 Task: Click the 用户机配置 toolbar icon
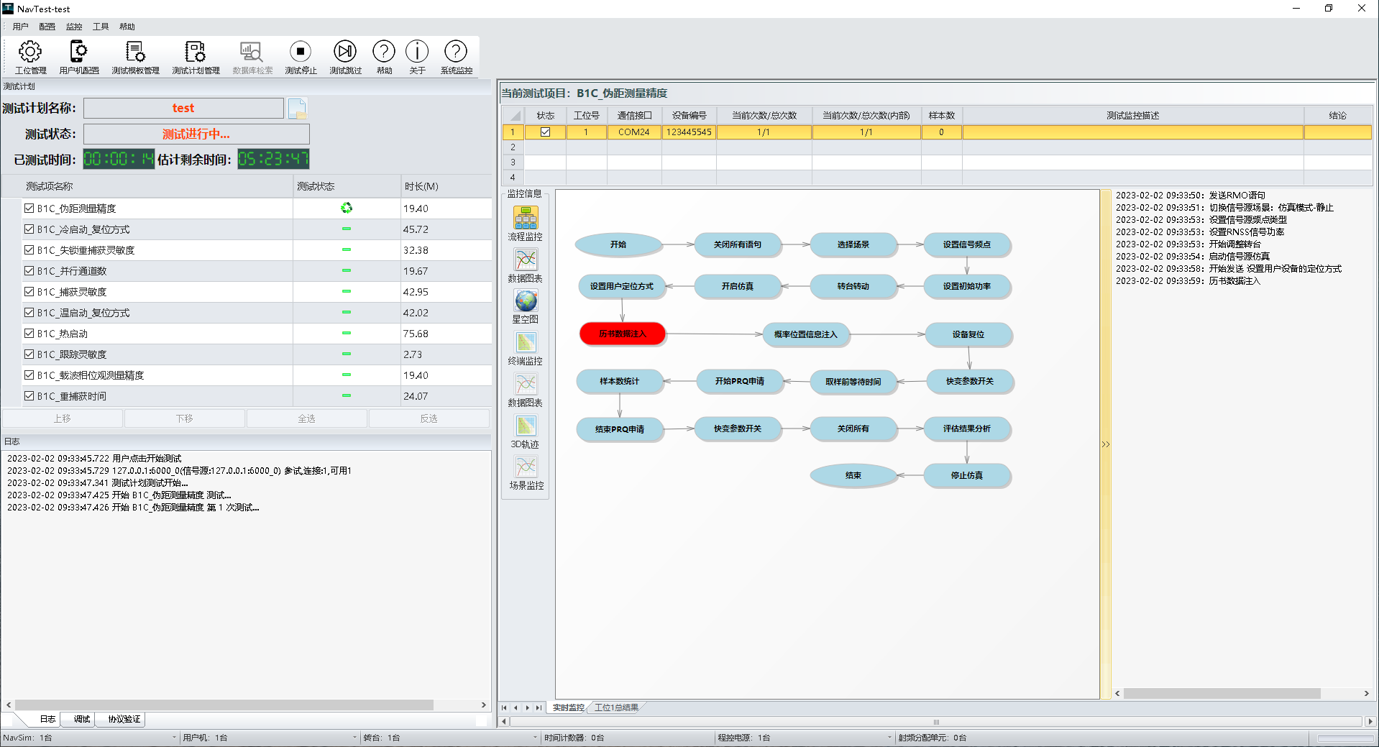click(x=78, y=57)
